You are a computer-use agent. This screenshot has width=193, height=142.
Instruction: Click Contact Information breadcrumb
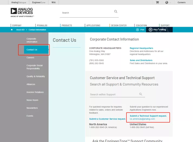point(37,30)
